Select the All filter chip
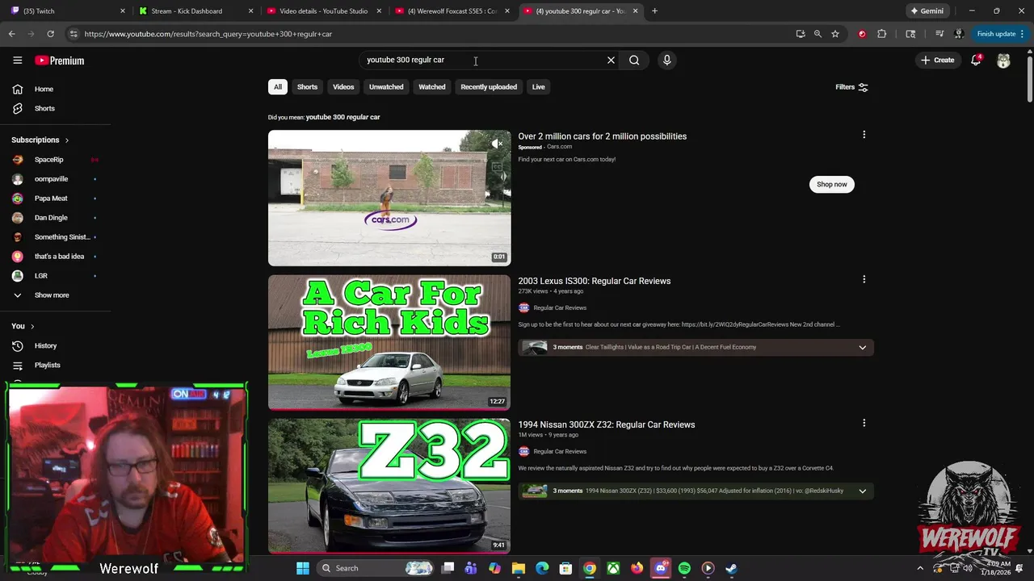This screenshot has height=581, width=1034. tap(278, 87)
